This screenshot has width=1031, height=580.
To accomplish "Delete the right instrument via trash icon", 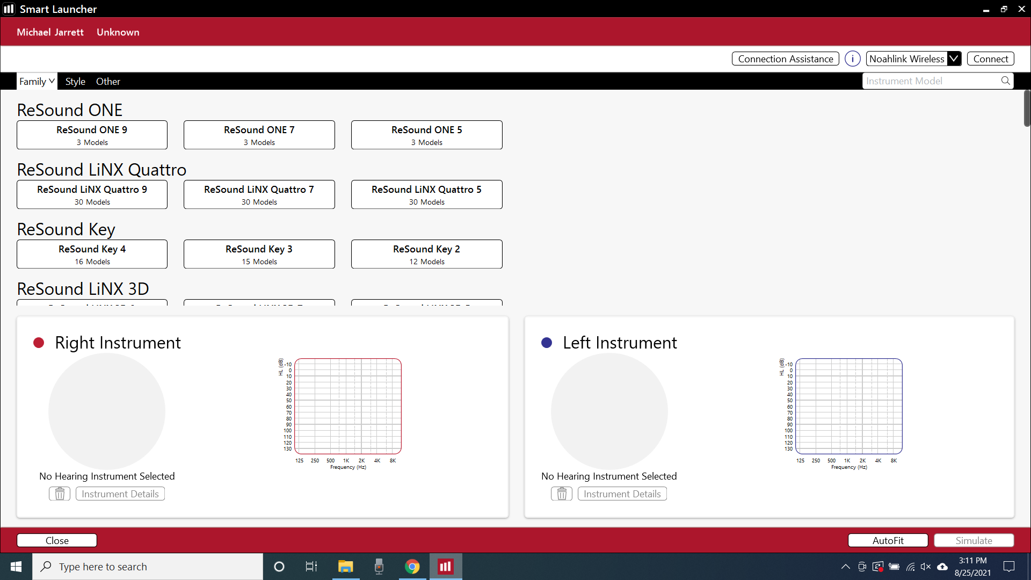I will (60, 494).
